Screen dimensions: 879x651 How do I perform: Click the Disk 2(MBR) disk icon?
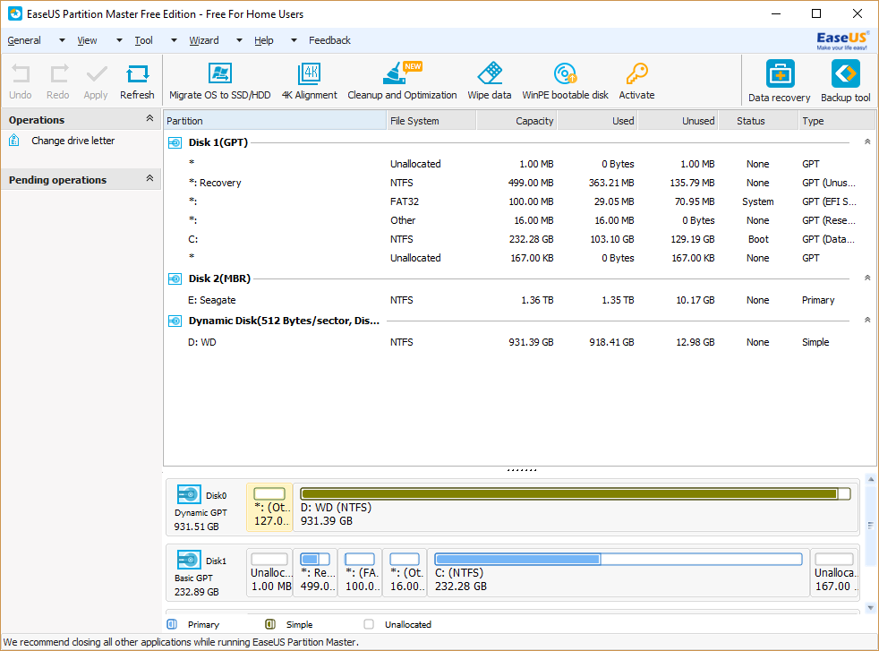tap(175, 278)
